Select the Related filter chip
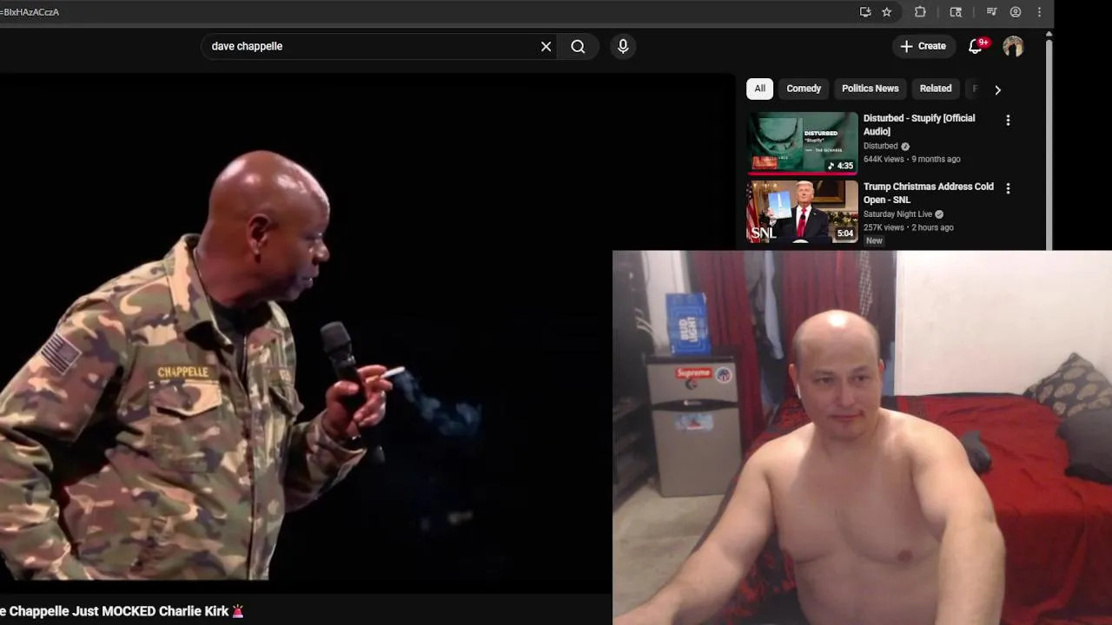 click(x=936, y=89)
